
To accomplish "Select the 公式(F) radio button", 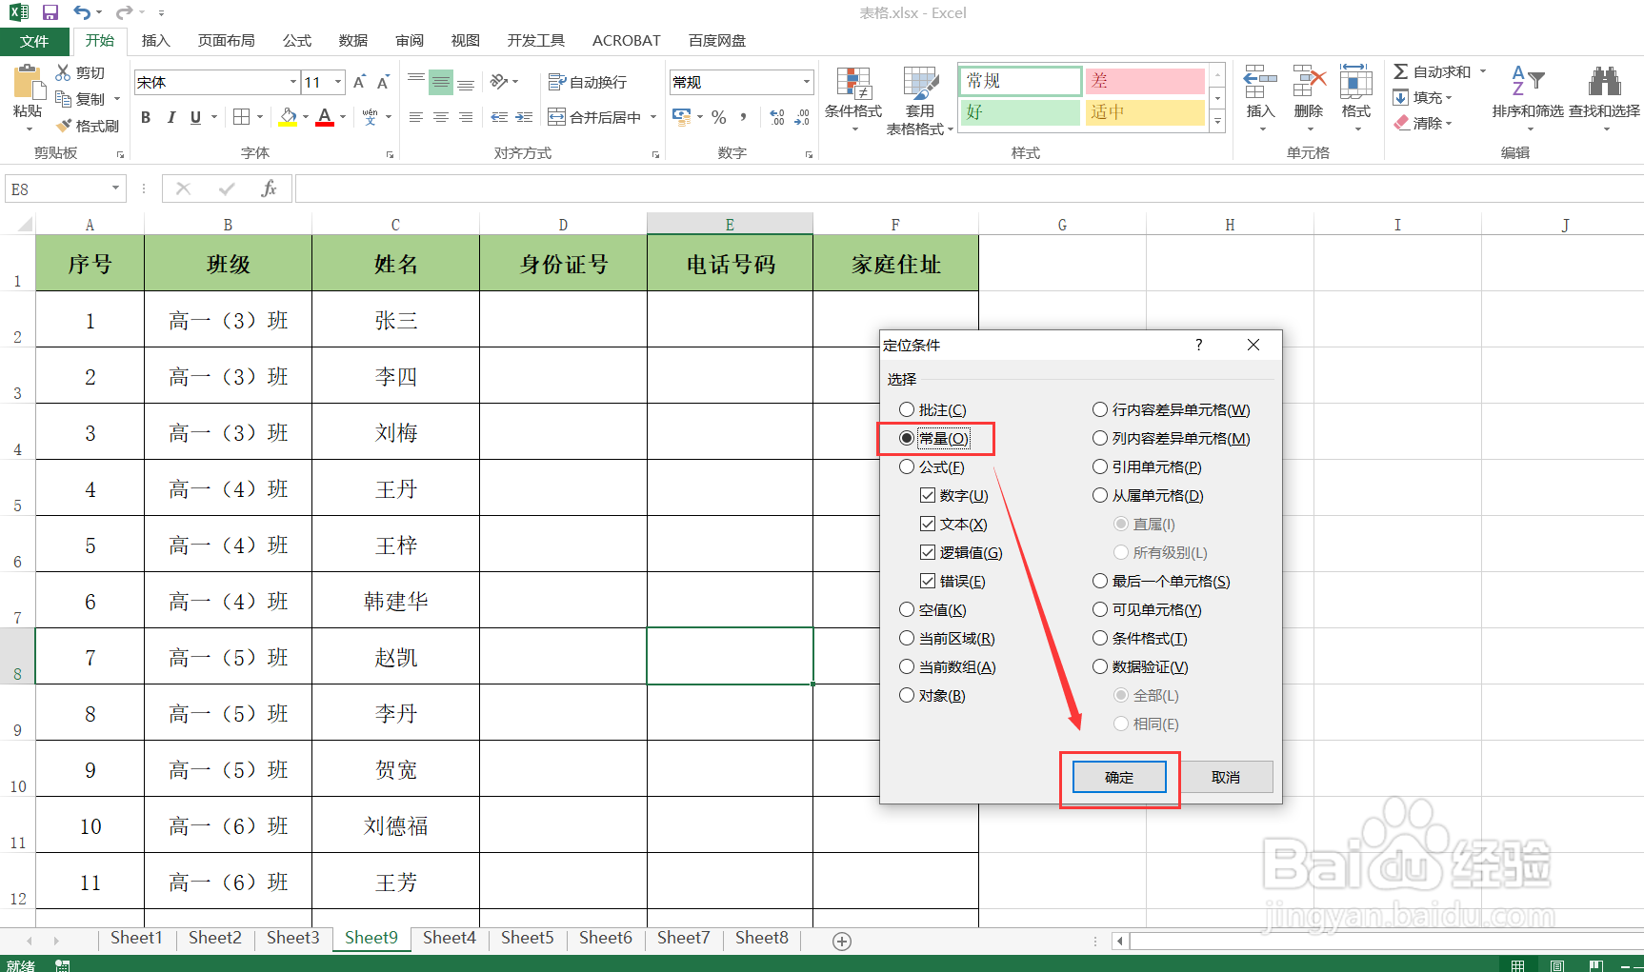I will click(x=907, y=466).
